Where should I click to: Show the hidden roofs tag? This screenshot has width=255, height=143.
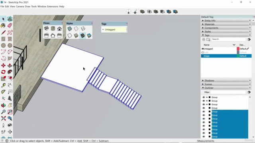coord(203,52)
